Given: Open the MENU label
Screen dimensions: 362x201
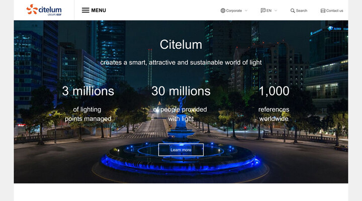Looking at the screenshot, I should [x=99, y=11].
